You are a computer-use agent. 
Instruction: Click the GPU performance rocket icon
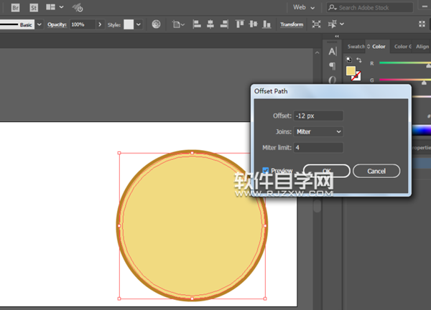point(78,7)
